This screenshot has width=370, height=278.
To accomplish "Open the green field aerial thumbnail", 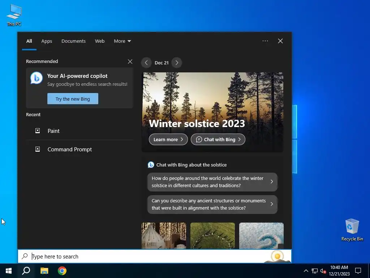I will (x=212, y=235).
